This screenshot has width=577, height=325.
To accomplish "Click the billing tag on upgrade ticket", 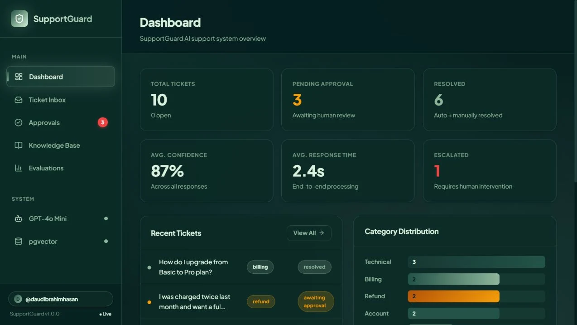I will coord(260,267).
